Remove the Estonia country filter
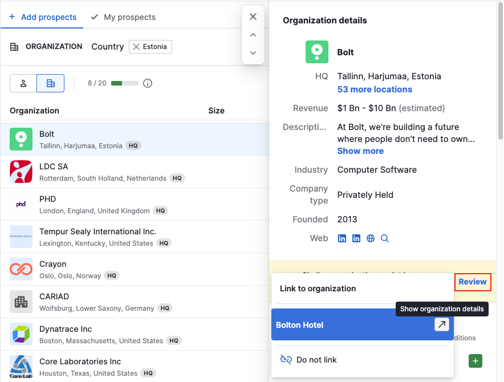The image size is (504, 382). (136, 47)
